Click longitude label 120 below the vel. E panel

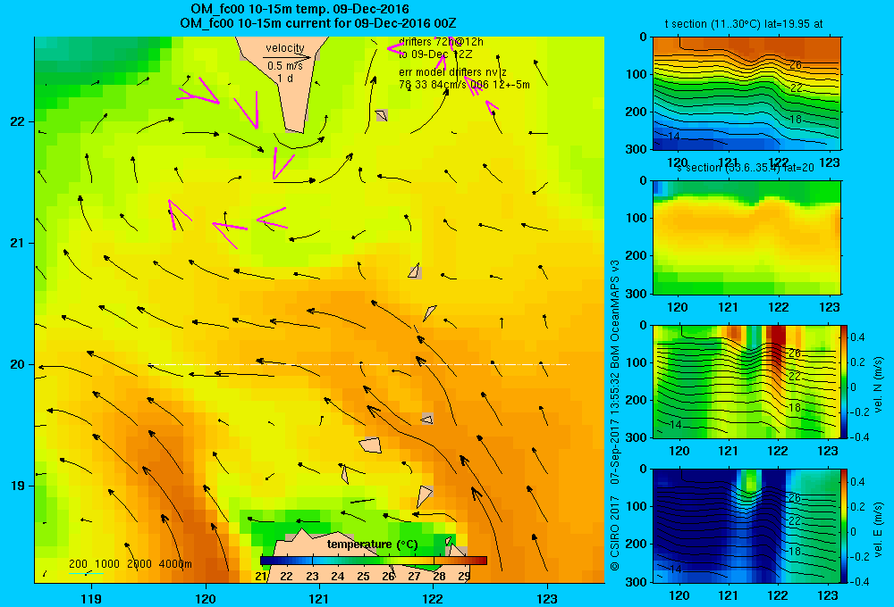[x=678, y=595]
